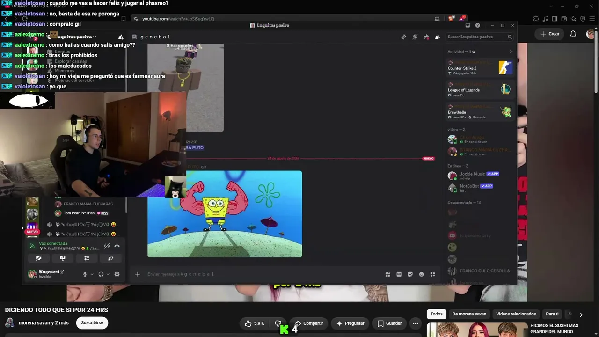Viewport: 599px width, 337px height.
Task: Open browser extensions puzzle icon
Action: pyautogui.click(x=536, y=19)
